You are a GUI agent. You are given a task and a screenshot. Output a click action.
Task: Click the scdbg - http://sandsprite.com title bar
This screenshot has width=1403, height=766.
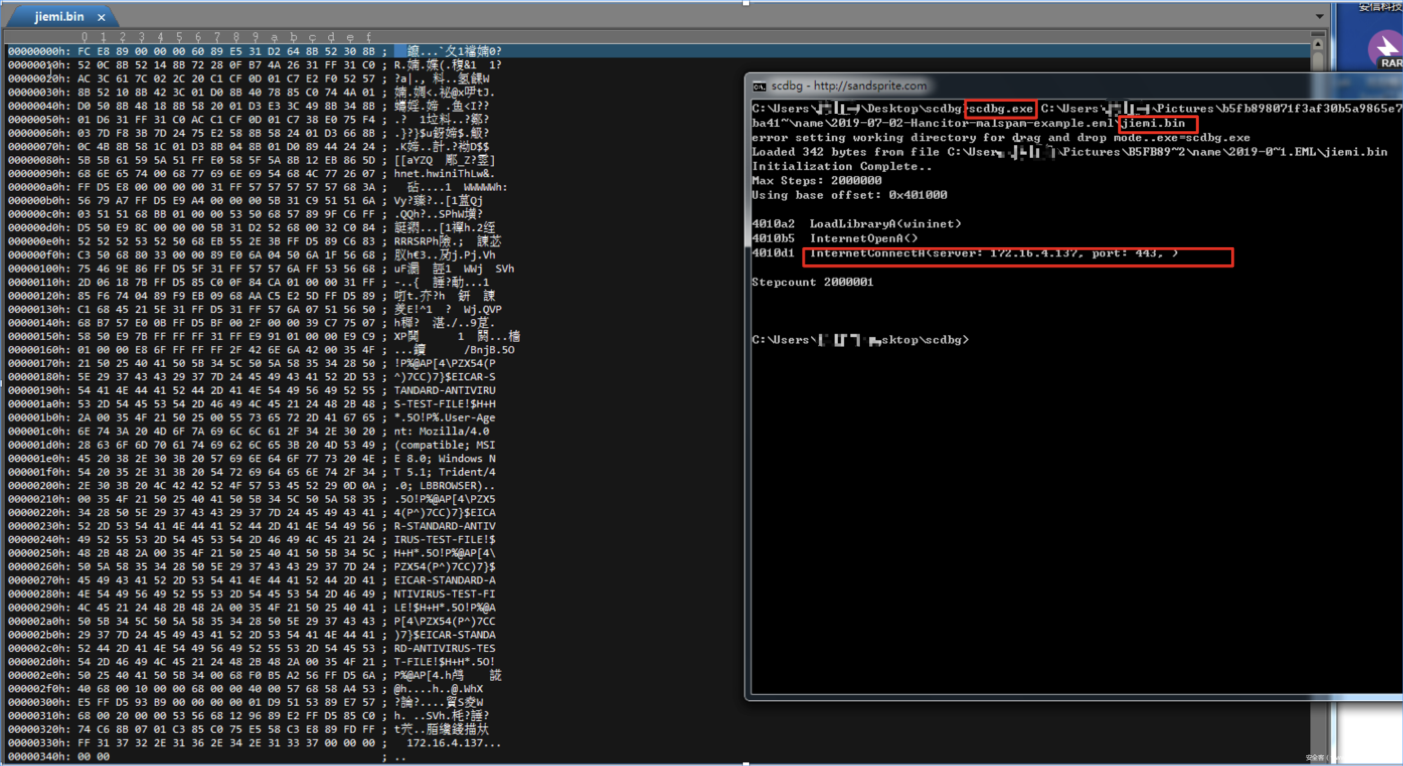(849, 86)
